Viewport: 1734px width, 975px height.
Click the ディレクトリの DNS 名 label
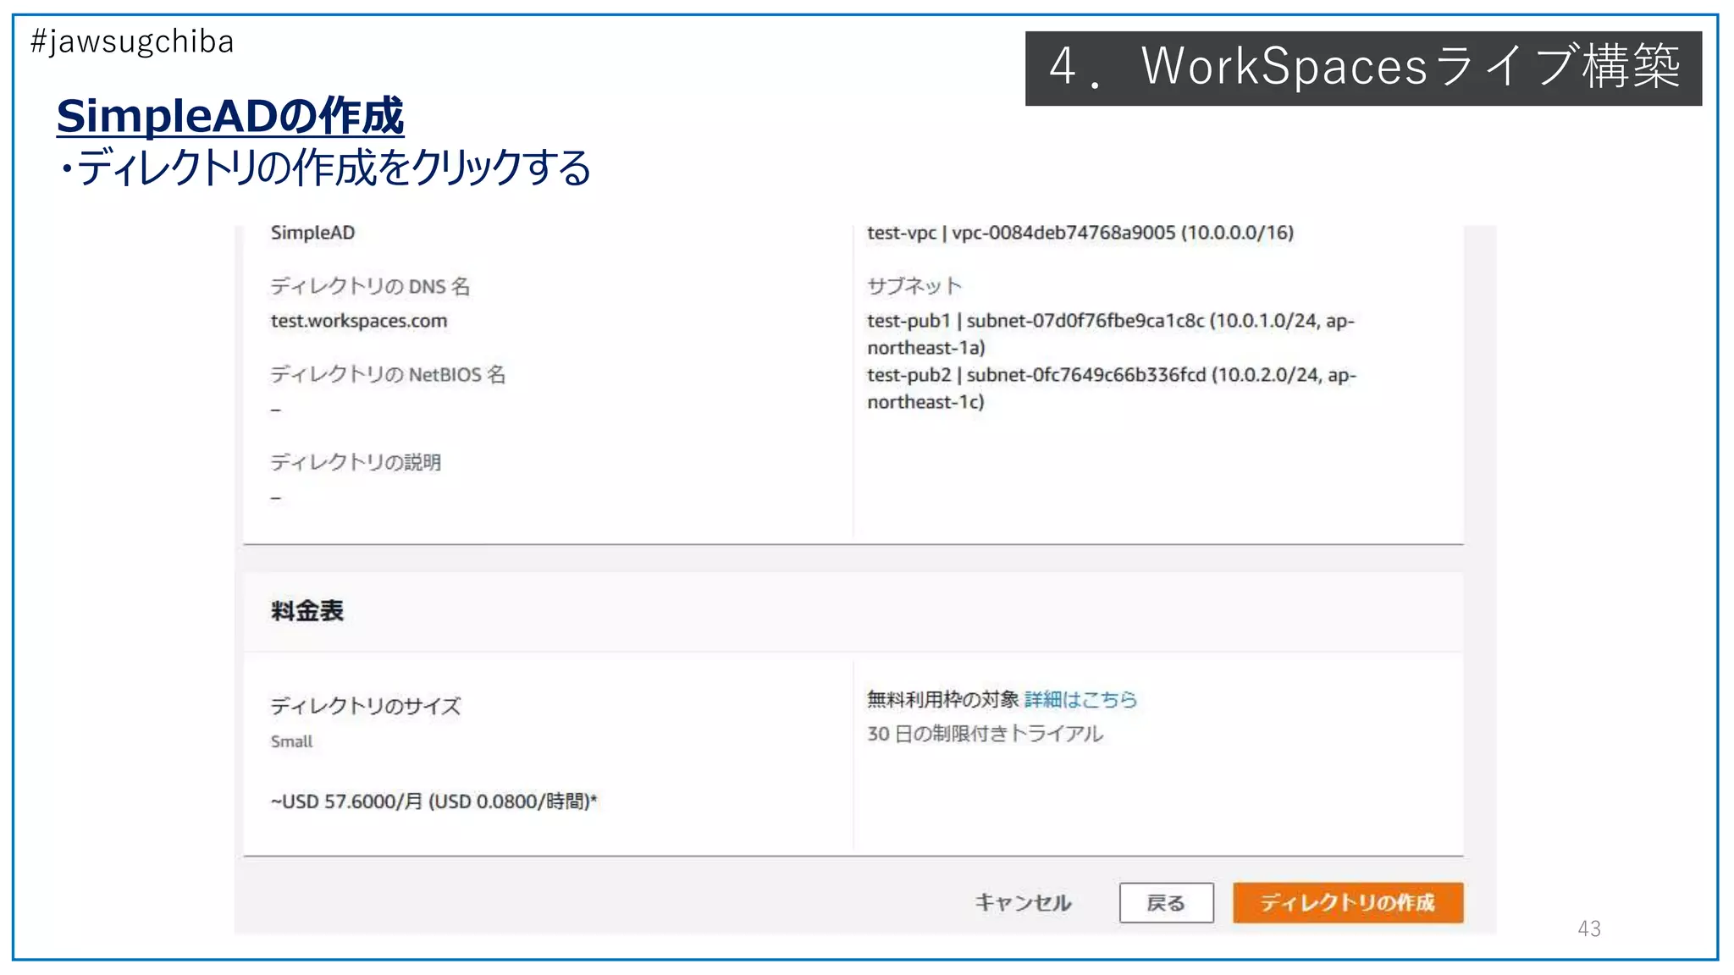pos(370,286)
